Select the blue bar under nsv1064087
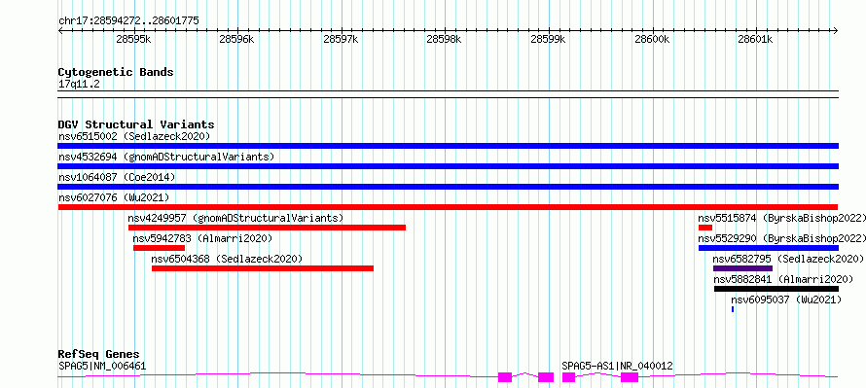The height and width of the screenshot is (388, 866). pos(448,187)
